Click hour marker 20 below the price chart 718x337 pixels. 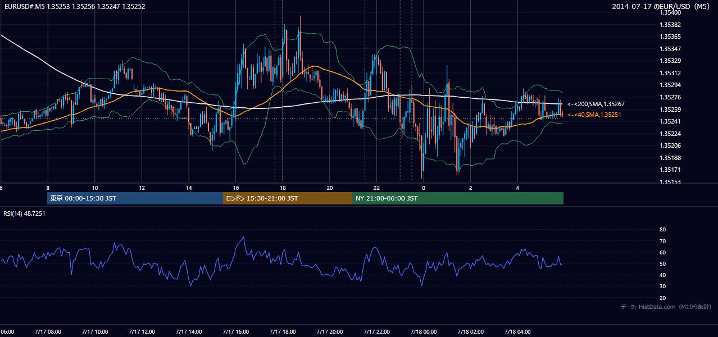click(x=330, y=188)
